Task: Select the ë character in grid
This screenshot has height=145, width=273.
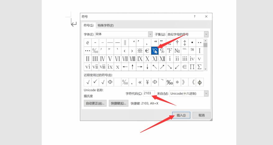Action: (88, 43)
